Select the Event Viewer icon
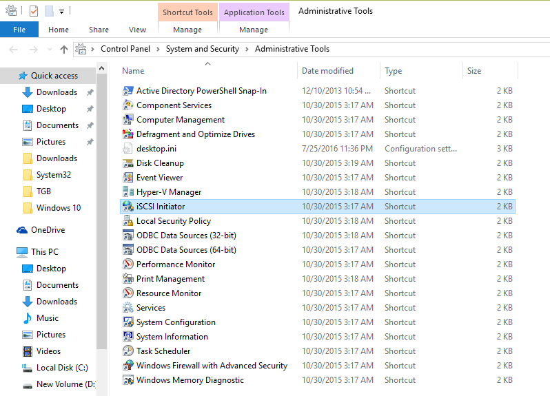Viewport: 550px width, 396px height. (x=128, y=177)
